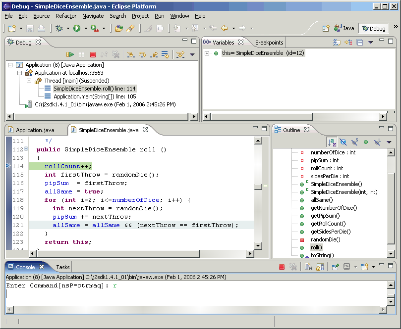Click the Resume debug button

coord(70,54)
